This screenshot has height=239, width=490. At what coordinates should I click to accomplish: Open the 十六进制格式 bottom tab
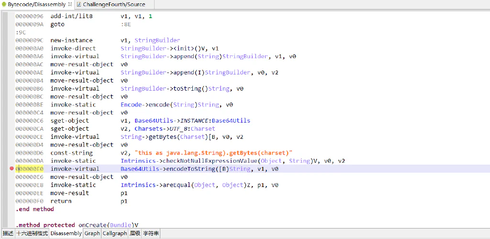[32, 233]
